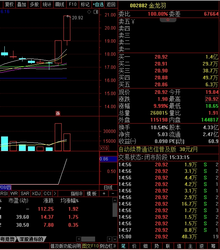The image size is (220, 250).
Task: Click the 涨 marker on the chart
Action: pyautogui.click(x=58, y=114)
